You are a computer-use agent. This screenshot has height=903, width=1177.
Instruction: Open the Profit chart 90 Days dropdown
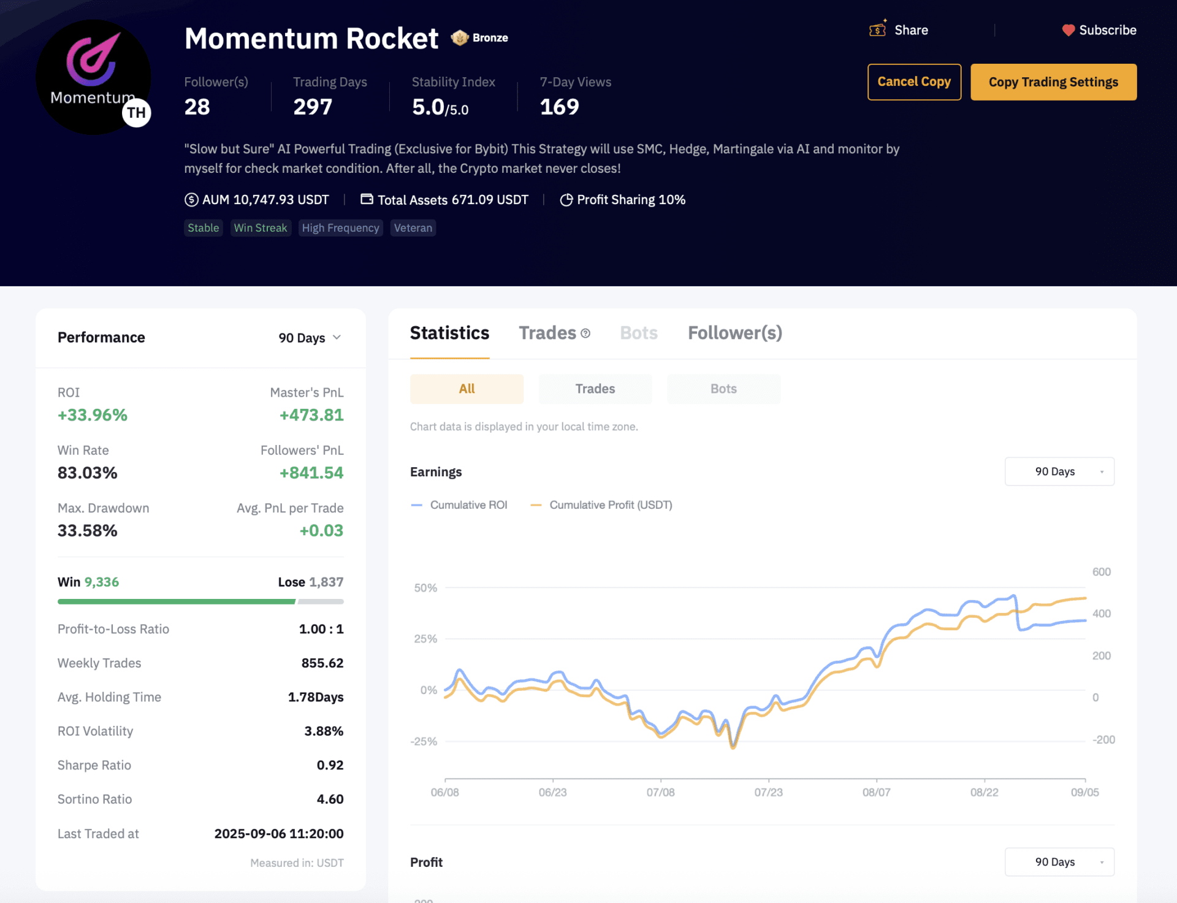(1059, 862)
